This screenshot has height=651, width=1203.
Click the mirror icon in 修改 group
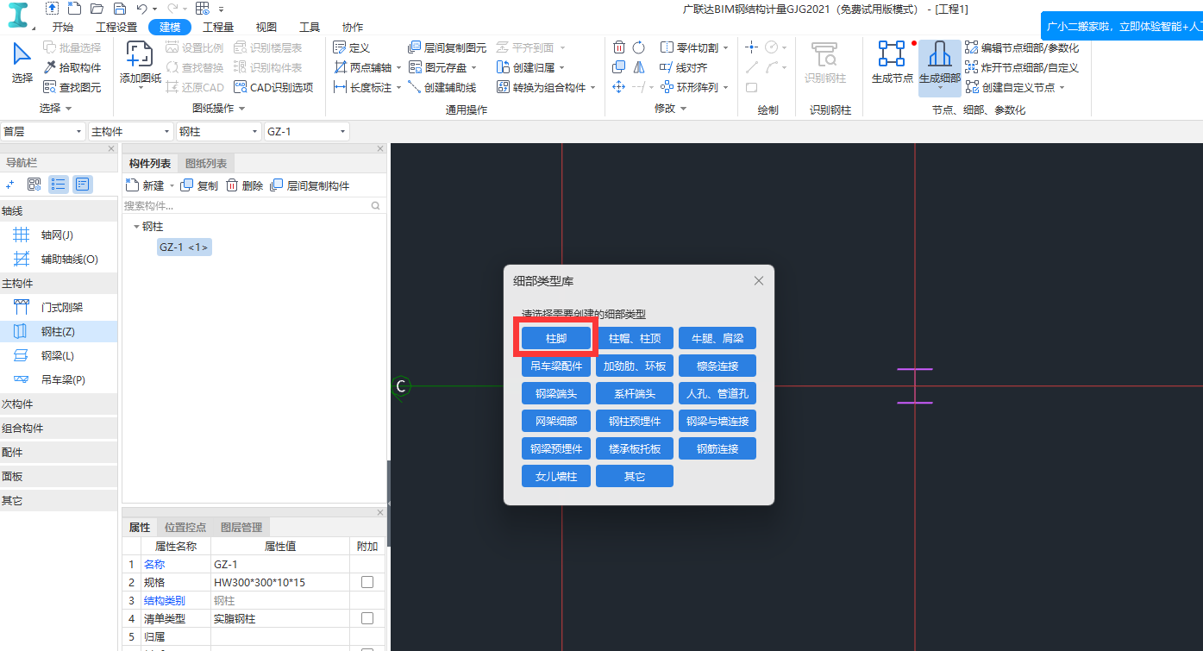point(639,67)
